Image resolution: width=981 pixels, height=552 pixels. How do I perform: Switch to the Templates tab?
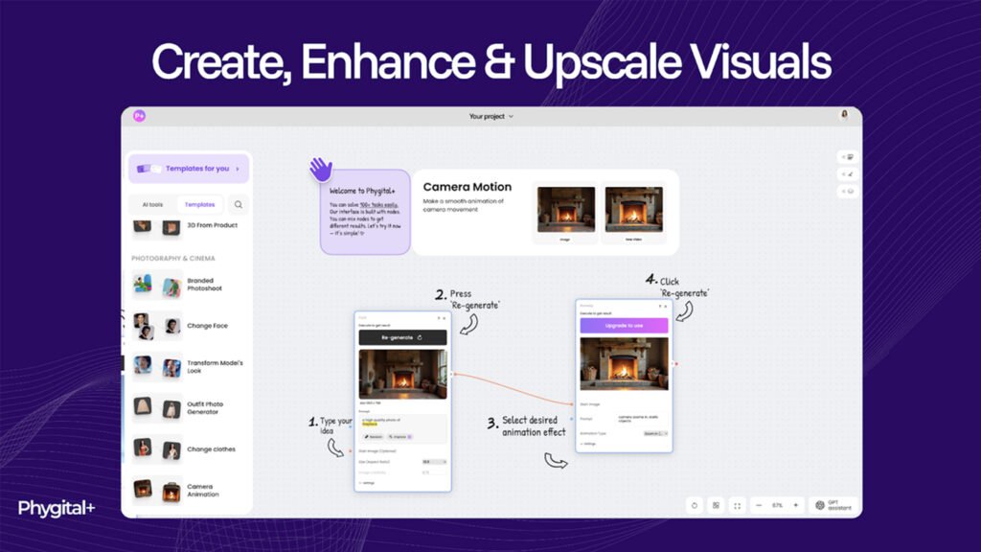point(199,204)
